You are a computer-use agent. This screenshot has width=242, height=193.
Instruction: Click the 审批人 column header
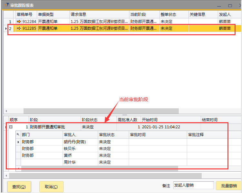[70, 134]
